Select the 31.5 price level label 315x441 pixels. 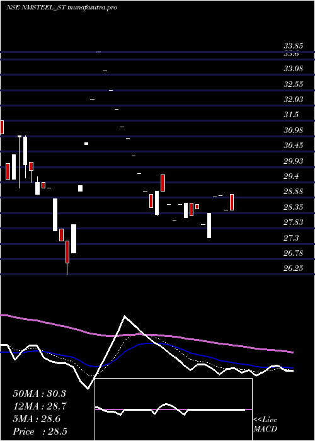[291, 115]
